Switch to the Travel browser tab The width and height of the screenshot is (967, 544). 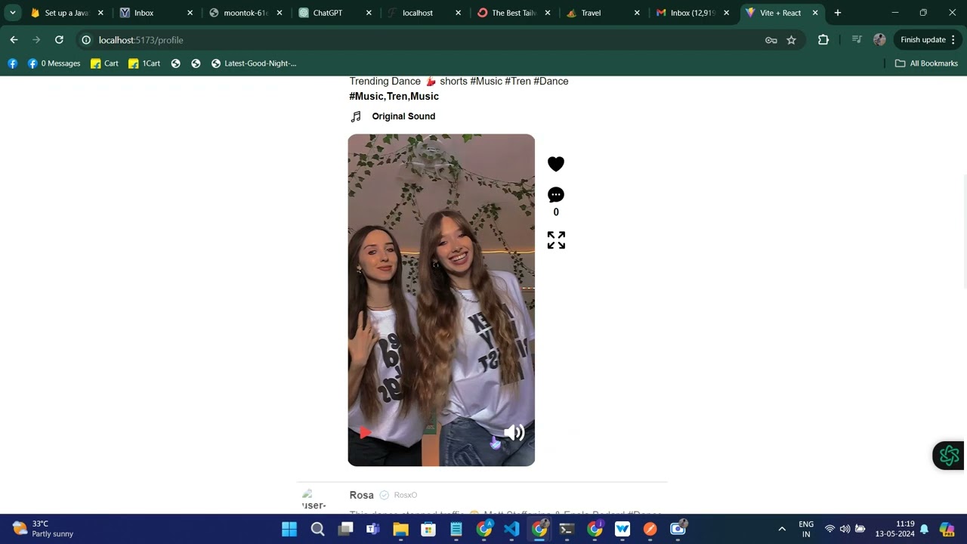[591, 13]
